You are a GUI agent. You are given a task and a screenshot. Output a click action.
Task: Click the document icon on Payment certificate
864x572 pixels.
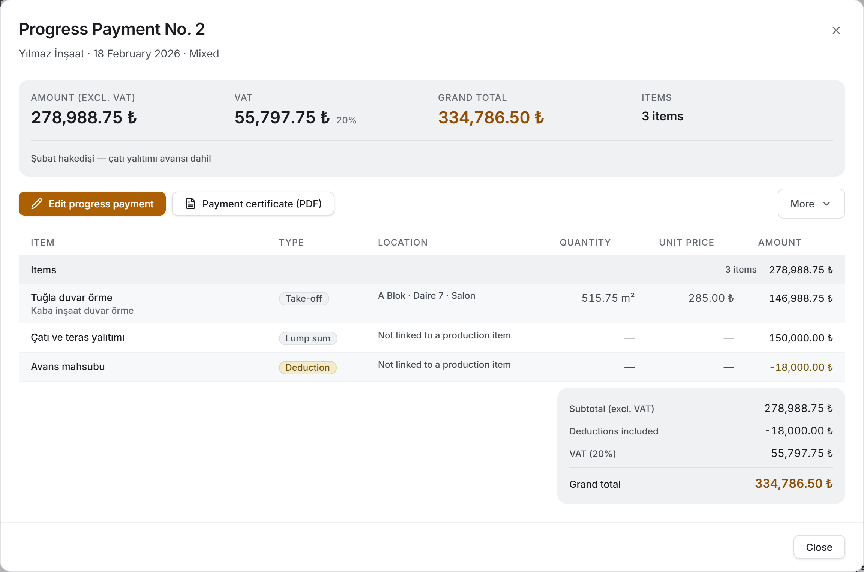[190, 204]
